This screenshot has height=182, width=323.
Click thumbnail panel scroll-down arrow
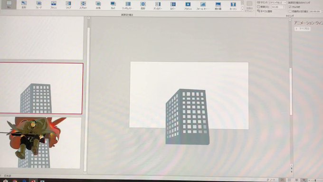tap(85, 172)
